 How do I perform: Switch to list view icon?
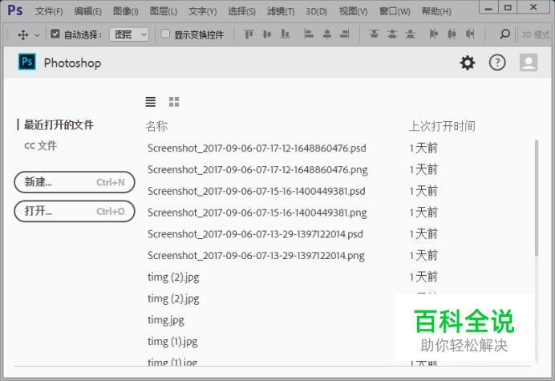[151, 102]
